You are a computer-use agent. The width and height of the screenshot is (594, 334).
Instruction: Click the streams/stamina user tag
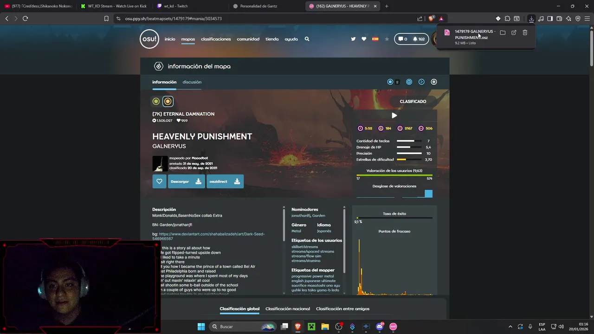tap(306, 261)
